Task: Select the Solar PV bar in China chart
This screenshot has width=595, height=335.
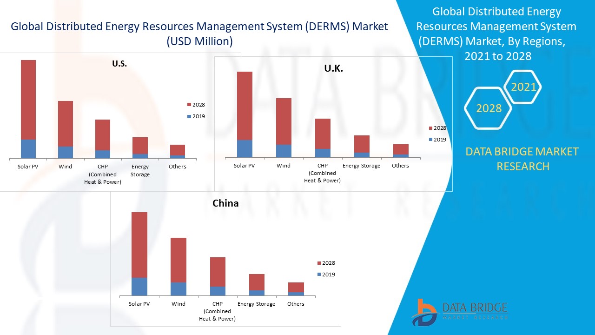Action: (139, 254)
